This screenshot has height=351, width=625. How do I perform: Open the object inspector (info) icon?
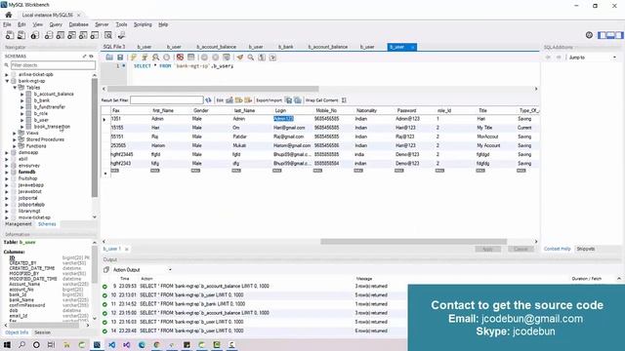pos(35,35)
